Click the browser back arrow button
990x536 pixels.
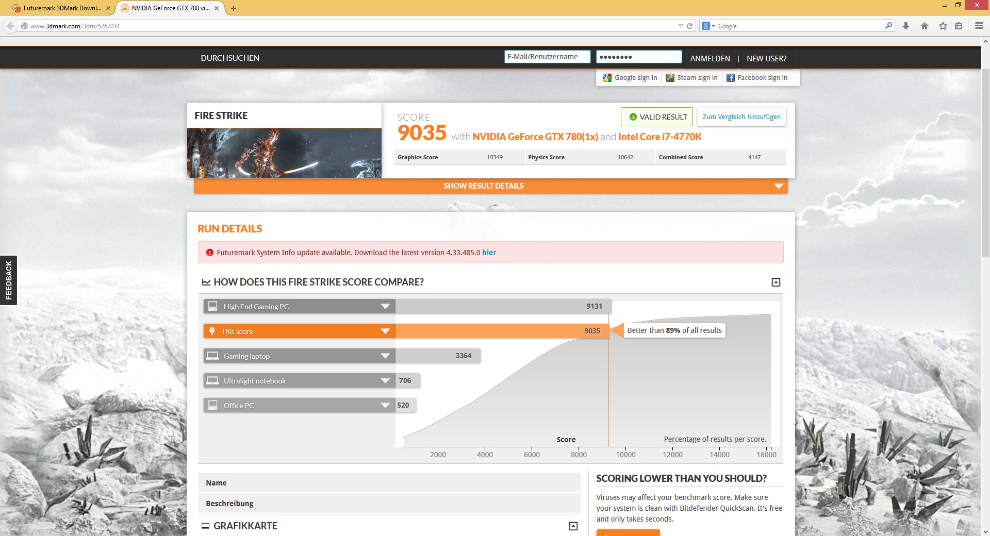10,26
